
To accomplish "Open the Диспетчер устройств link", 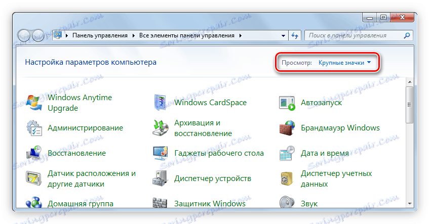I will (x=213, y=178).
